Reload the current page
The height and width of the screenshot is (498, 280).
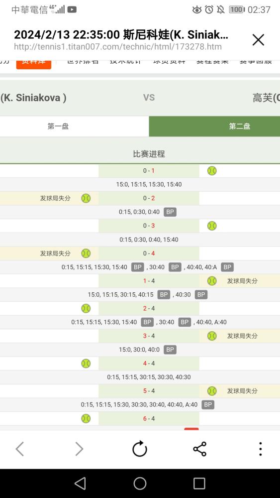pyautogui.click(x=140, y=449)
